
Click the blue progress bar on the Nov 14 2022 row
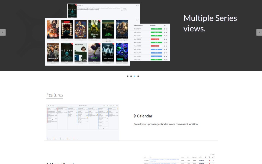coord(156,49)
